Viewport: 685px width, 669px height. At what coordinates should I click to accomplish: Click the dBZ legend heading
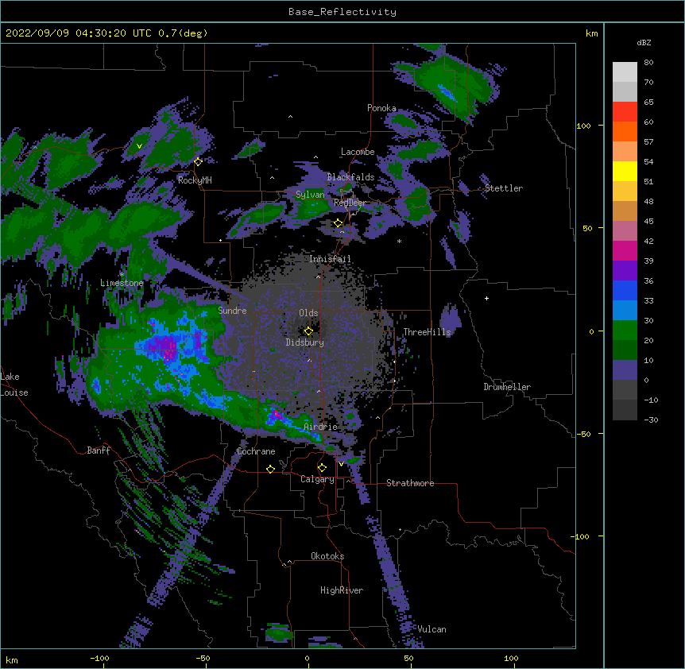tap(644, 42)
